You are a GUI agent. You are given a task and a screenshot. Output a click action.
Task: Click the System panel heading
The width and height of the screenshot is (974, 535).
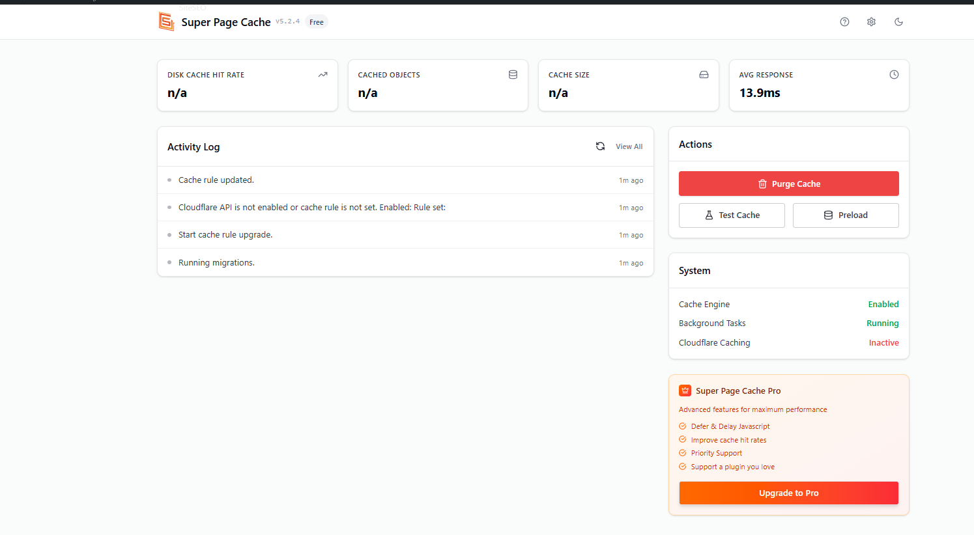pyautogui.click(x=695, y=271)
